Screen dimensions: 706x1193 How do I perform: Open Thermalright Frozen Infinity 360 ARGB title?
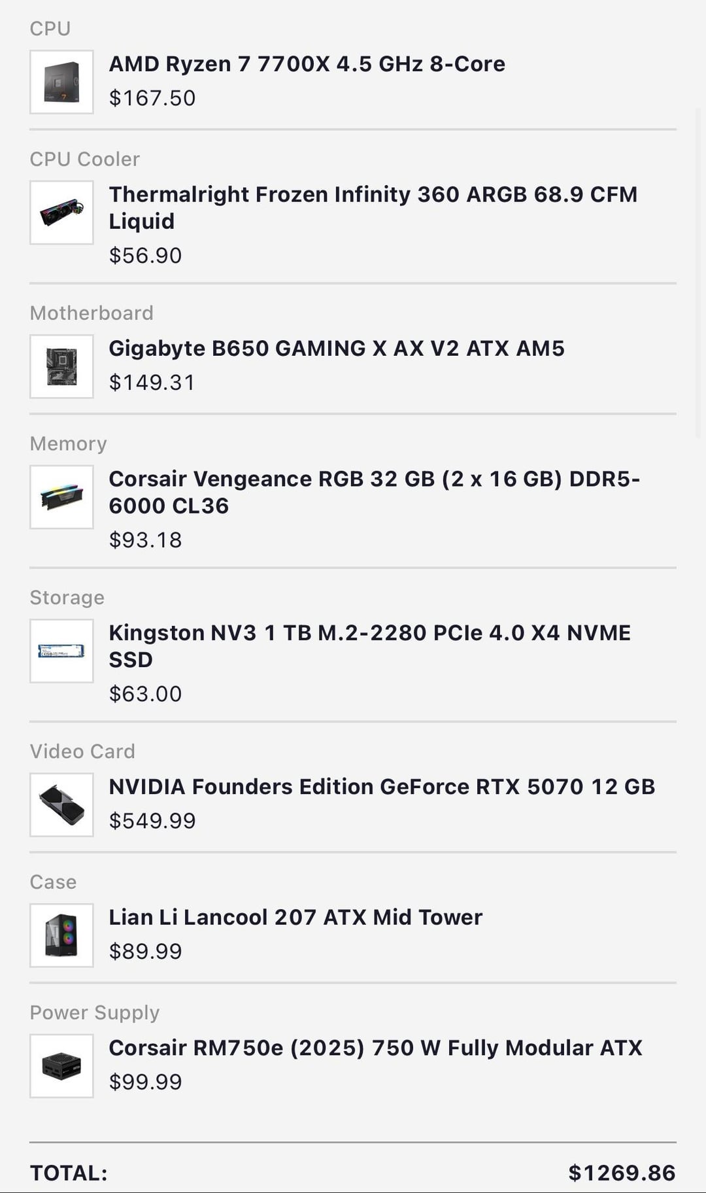373,207
